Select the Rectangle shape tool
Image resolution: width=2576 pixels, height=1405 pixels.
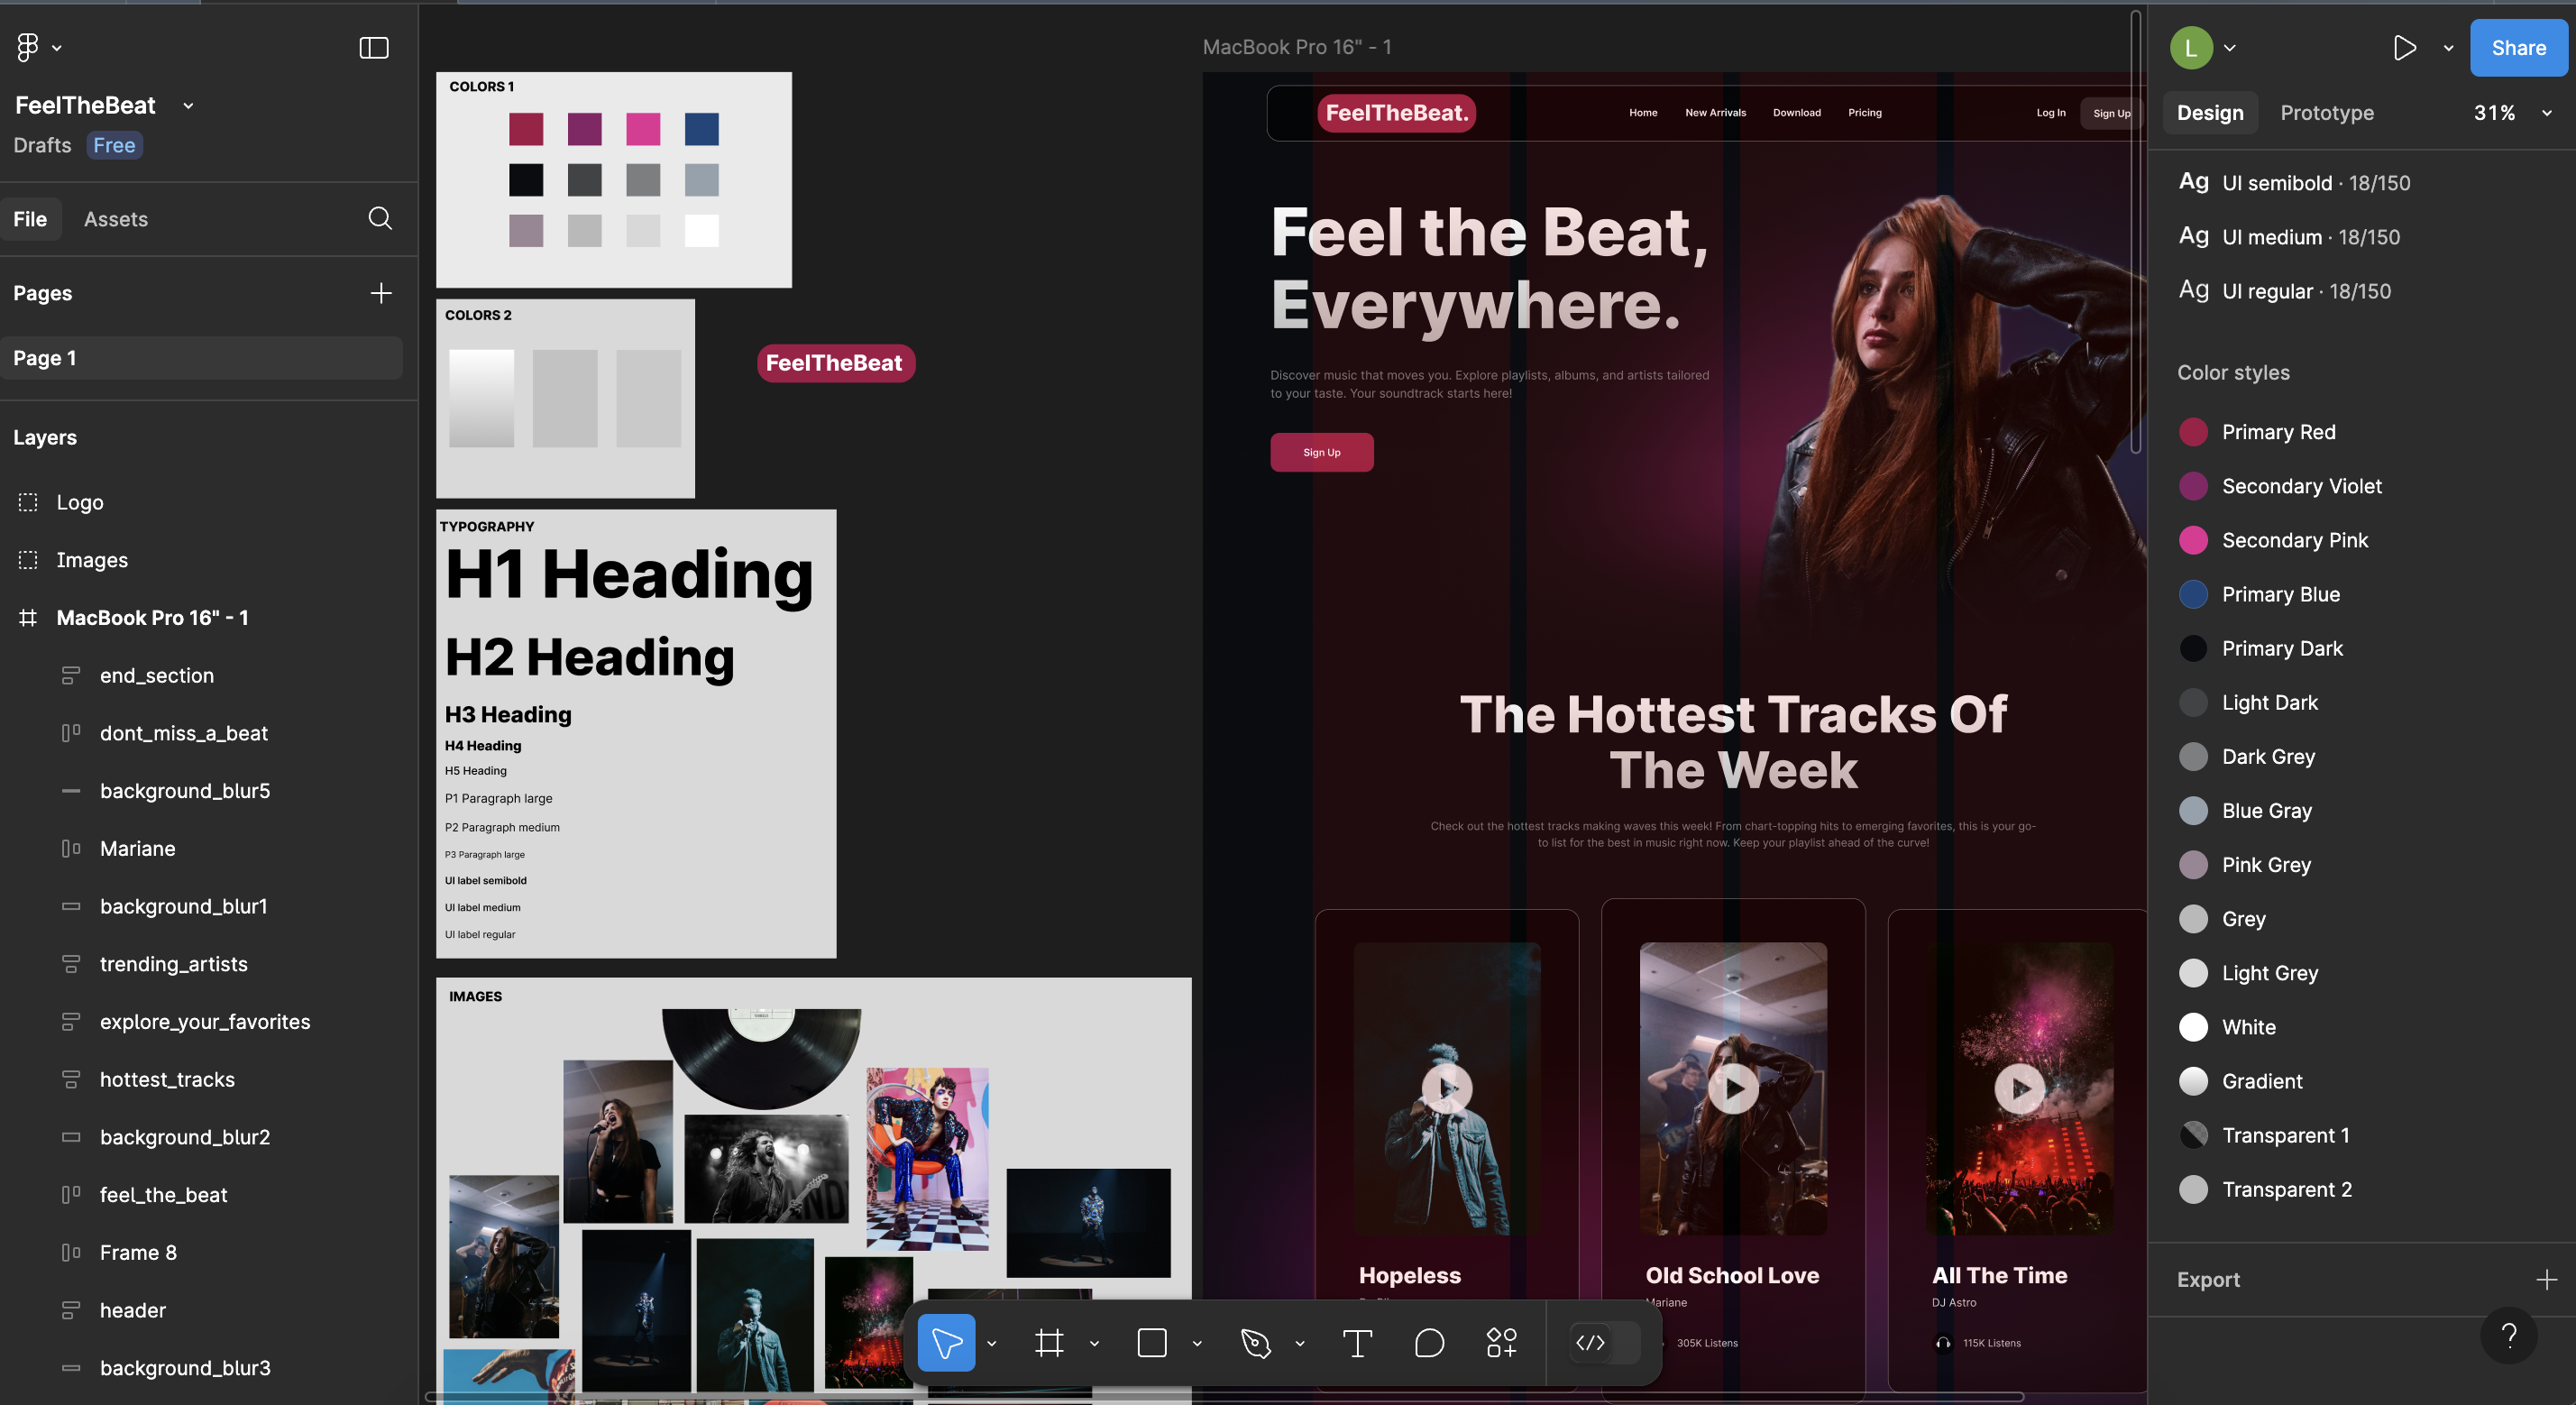(1152, 1342)
